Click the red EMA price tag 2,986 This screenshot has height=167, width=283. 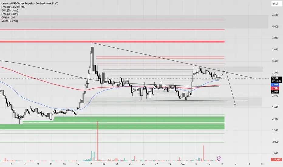275,88
